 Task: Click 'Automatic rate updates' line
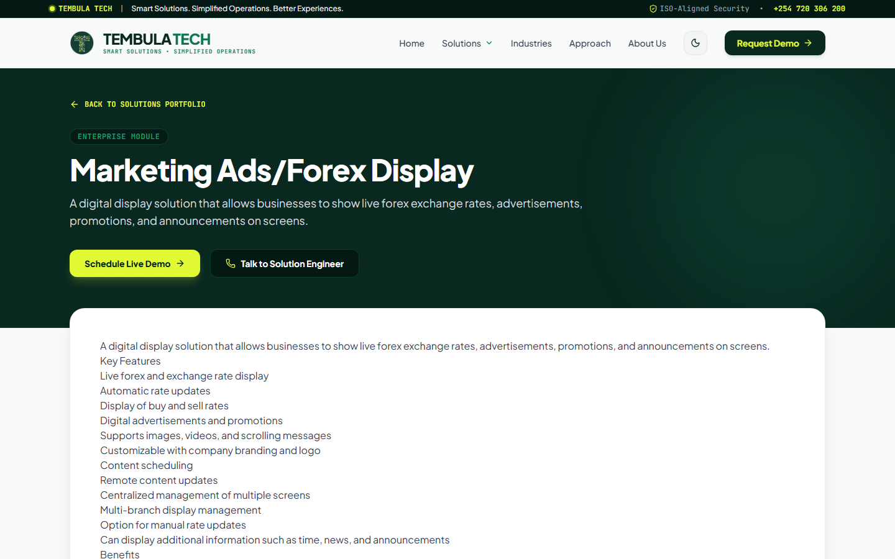tap(155, 391)
